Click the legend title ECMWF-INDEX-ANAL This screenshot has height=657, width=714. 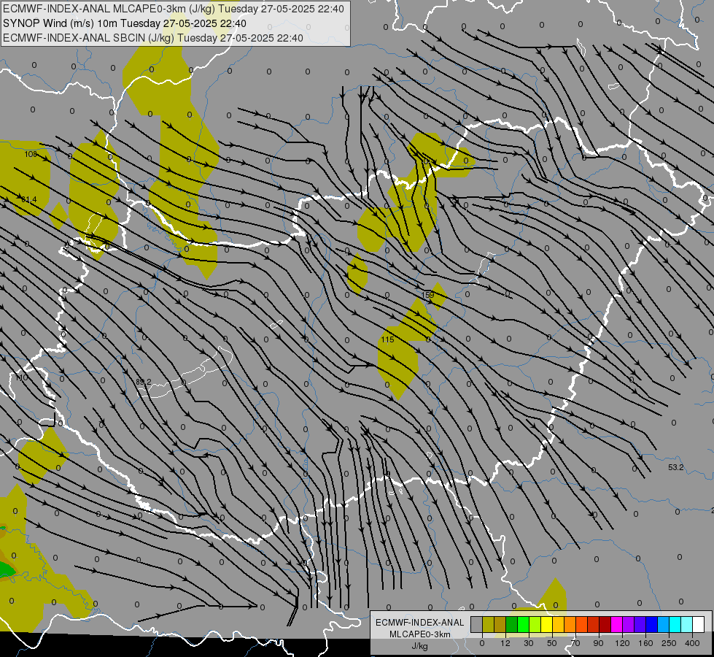click(x=419, y=623)
